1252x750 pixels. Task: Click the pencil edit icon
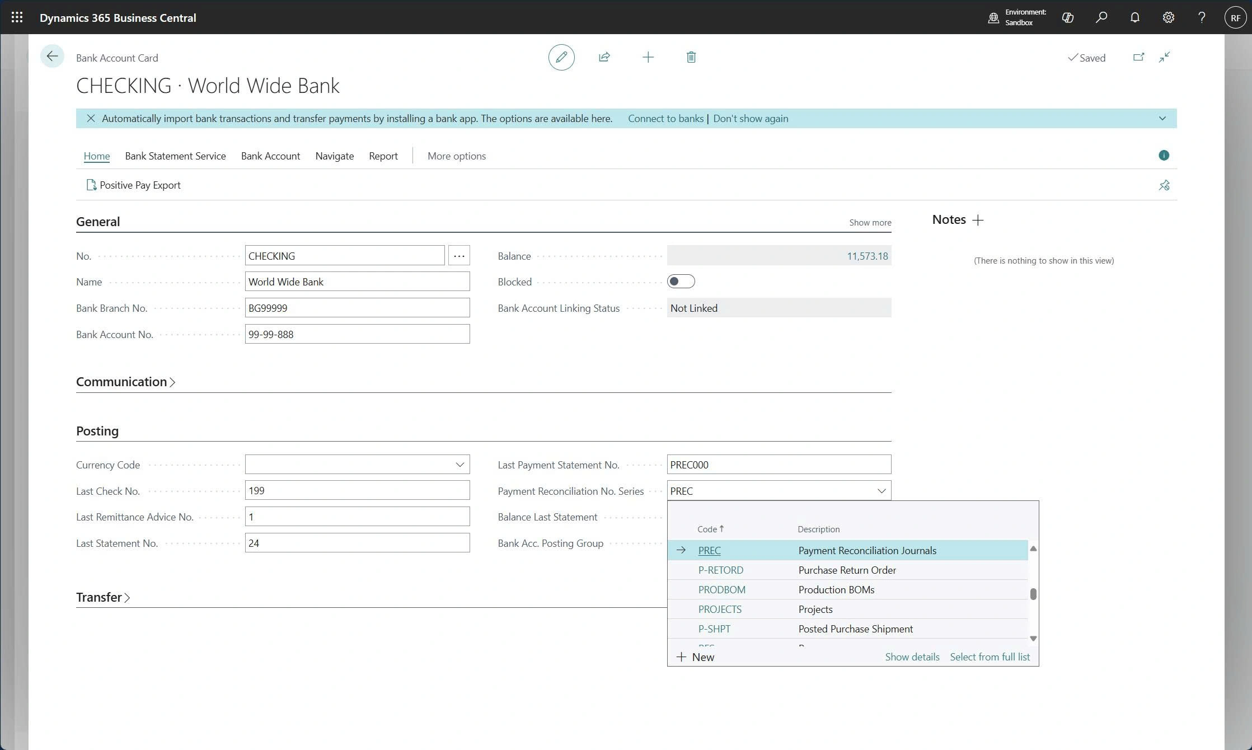(561, 57)
